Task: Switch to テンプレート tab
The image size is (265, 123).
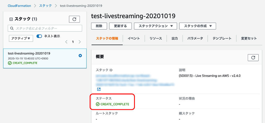Action: (222, 38)
